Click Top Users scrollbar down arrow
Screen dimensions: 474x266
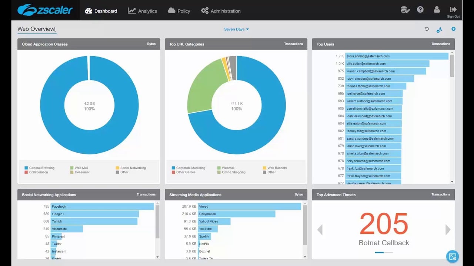coord(452,182)
